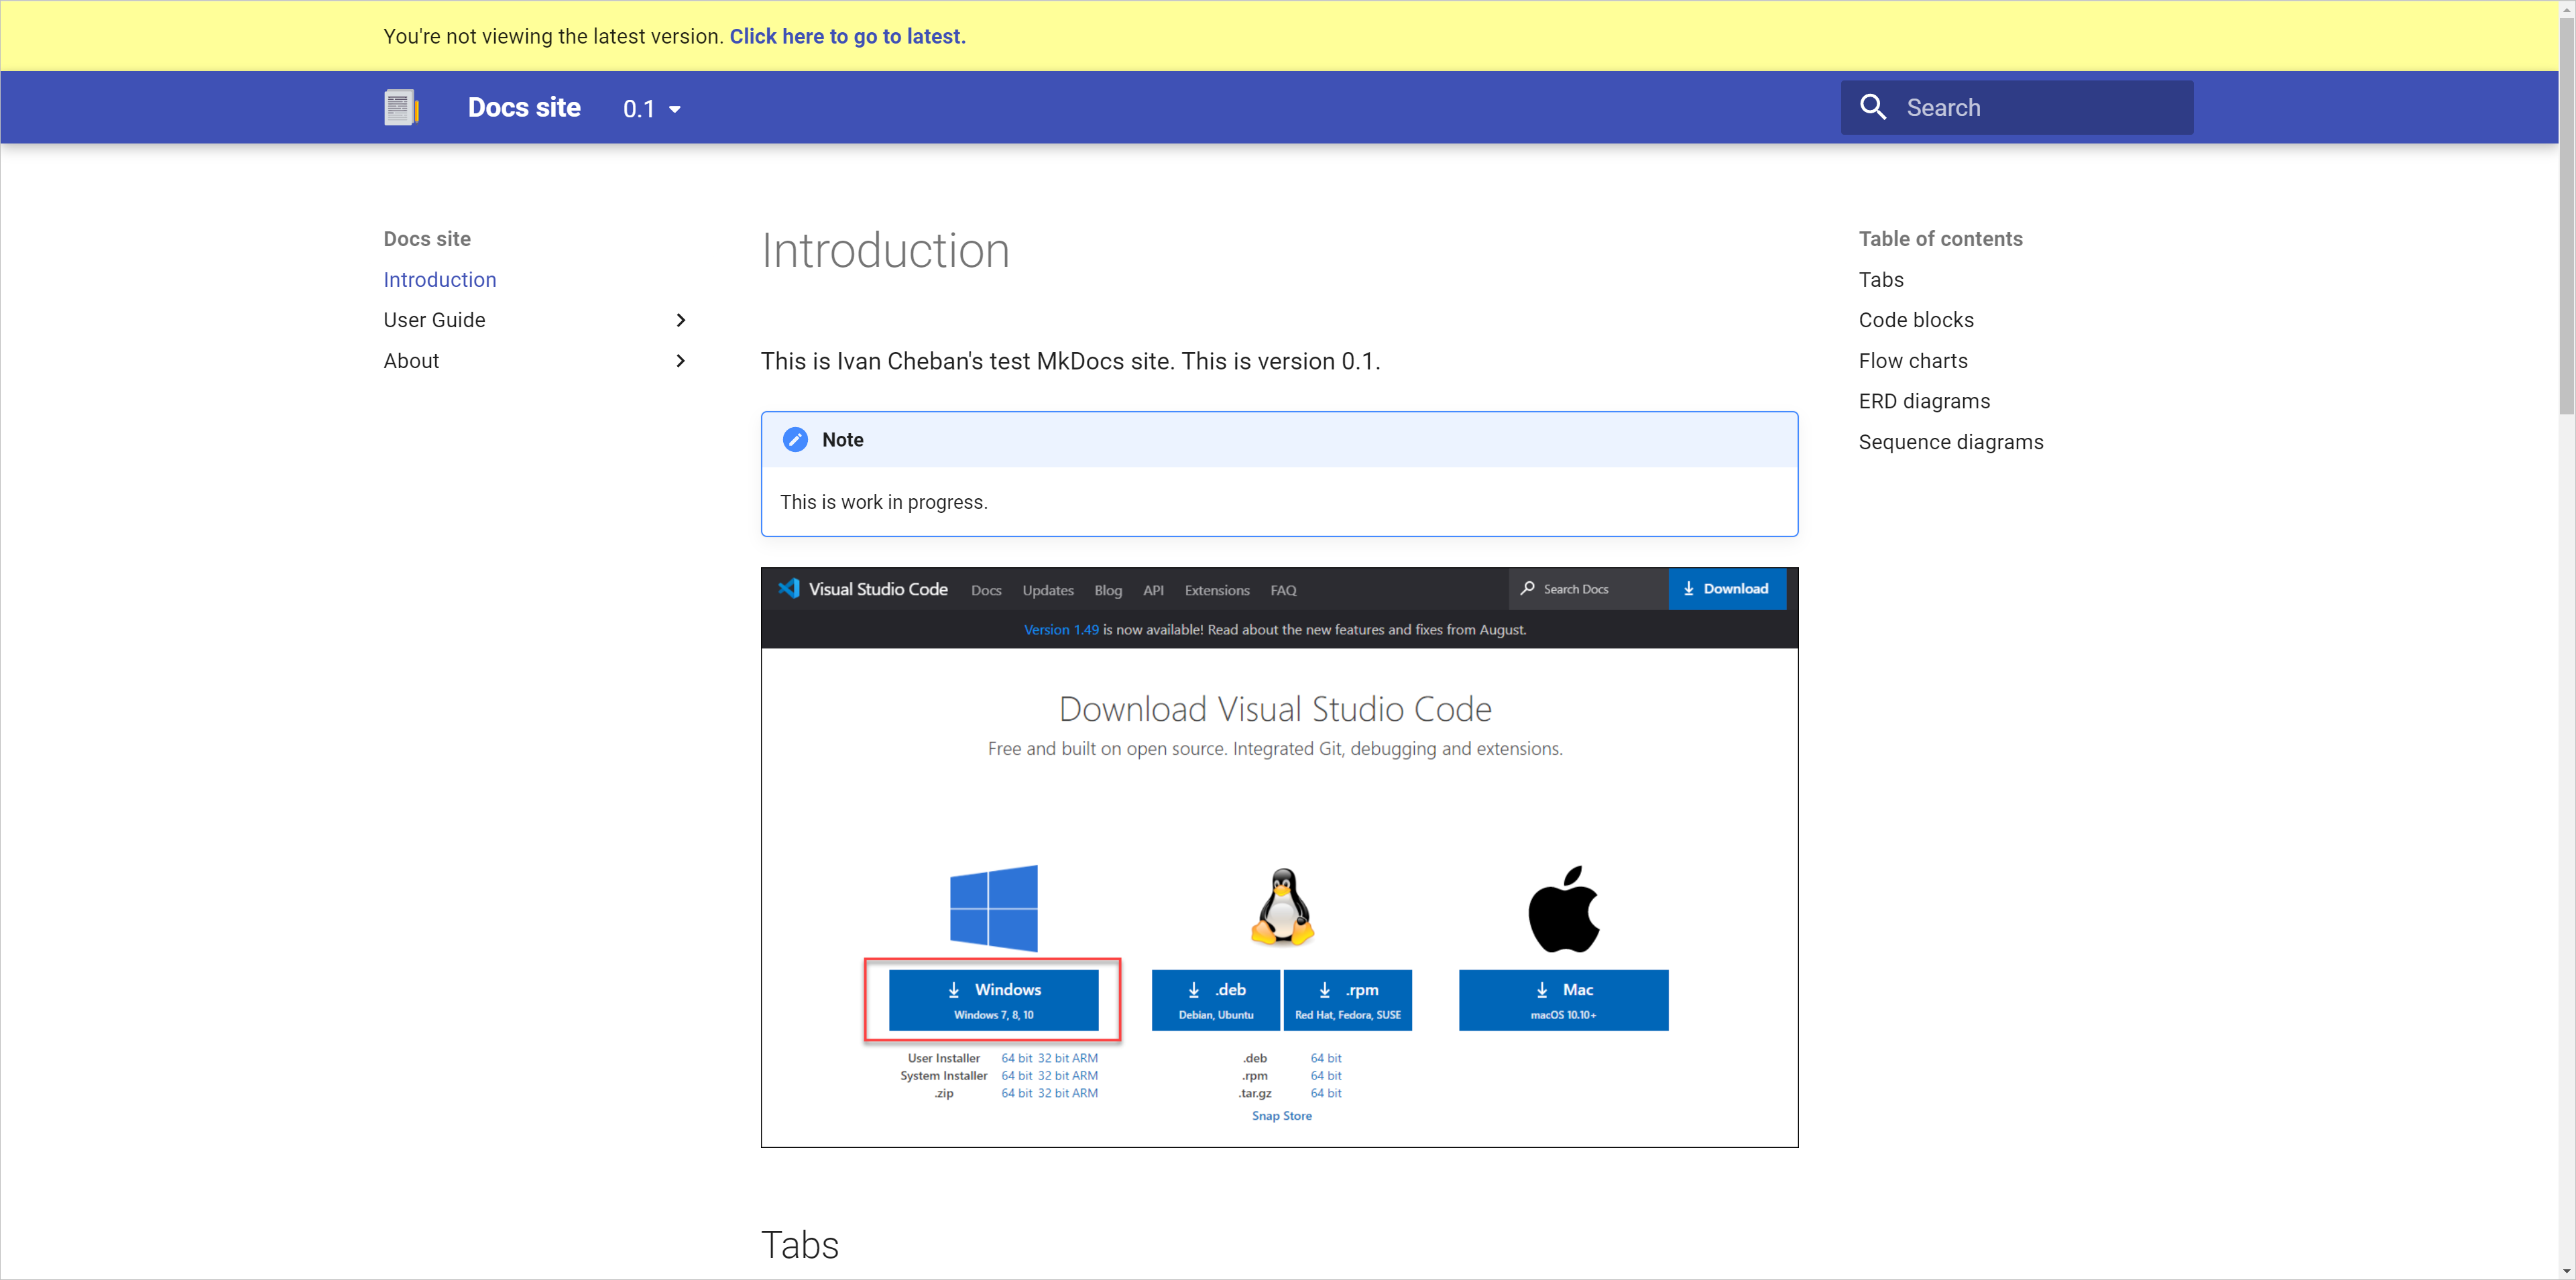Click the Tabs section heading
2576x1280 pixels.
[800, 1245]
